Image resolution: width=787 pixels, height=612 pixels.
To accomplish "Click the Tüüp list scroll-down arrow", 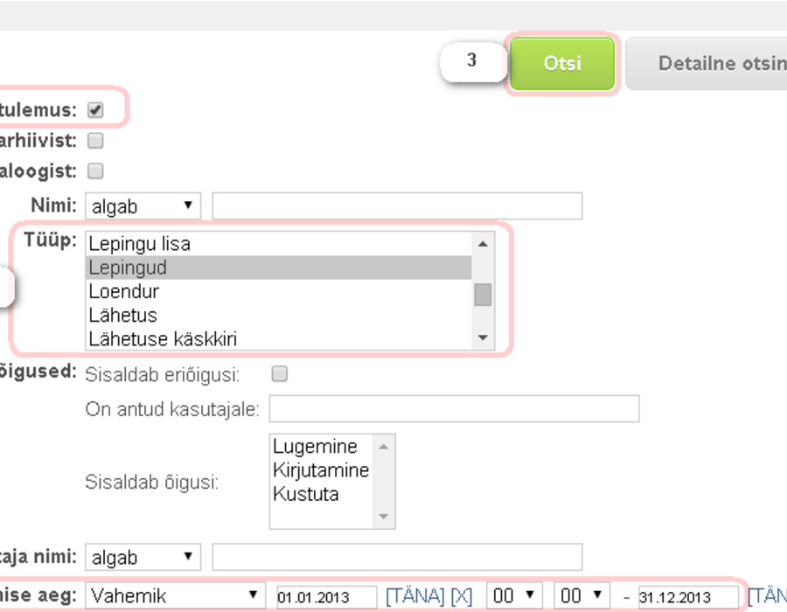I will click(483, 337).
